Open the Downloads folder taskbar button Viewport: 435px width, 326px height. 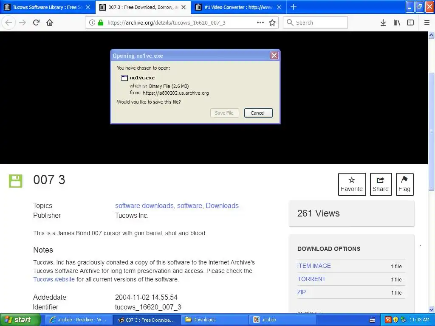click(215, 320)
